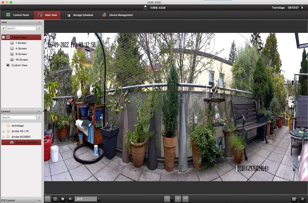Click the green add view plus icon
308x203 pixels.
pos(3,28)
